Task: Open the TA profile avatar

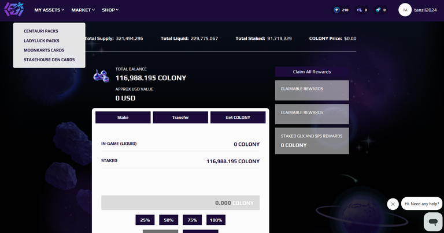Action: coord(405,10)
